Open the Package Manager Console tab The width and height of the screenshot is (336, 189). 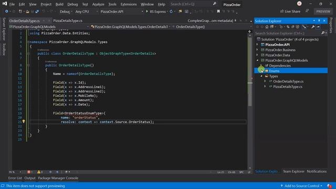point(58,178)
